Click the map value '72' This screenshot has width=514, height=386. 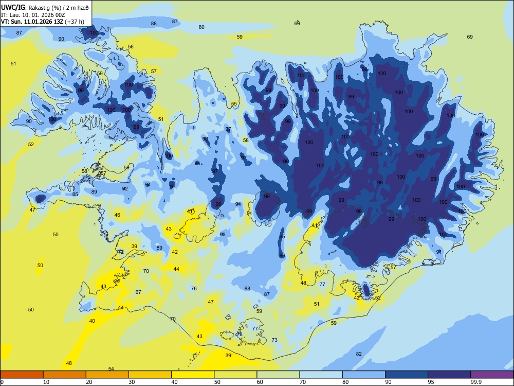(121, 252)
